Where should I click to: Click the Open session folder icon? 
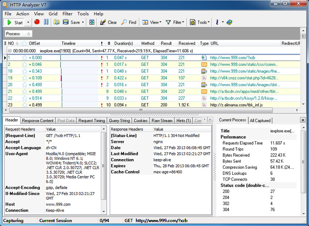56,22
